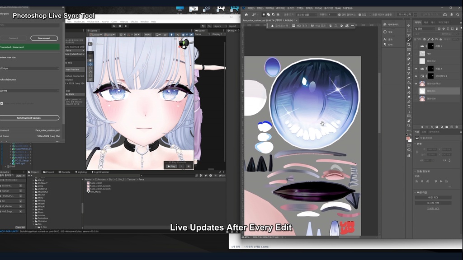The height and width of the screenshot is (260, 463).
Task: Select the Crop tool in Photoshop
Action: click(409, 45)
